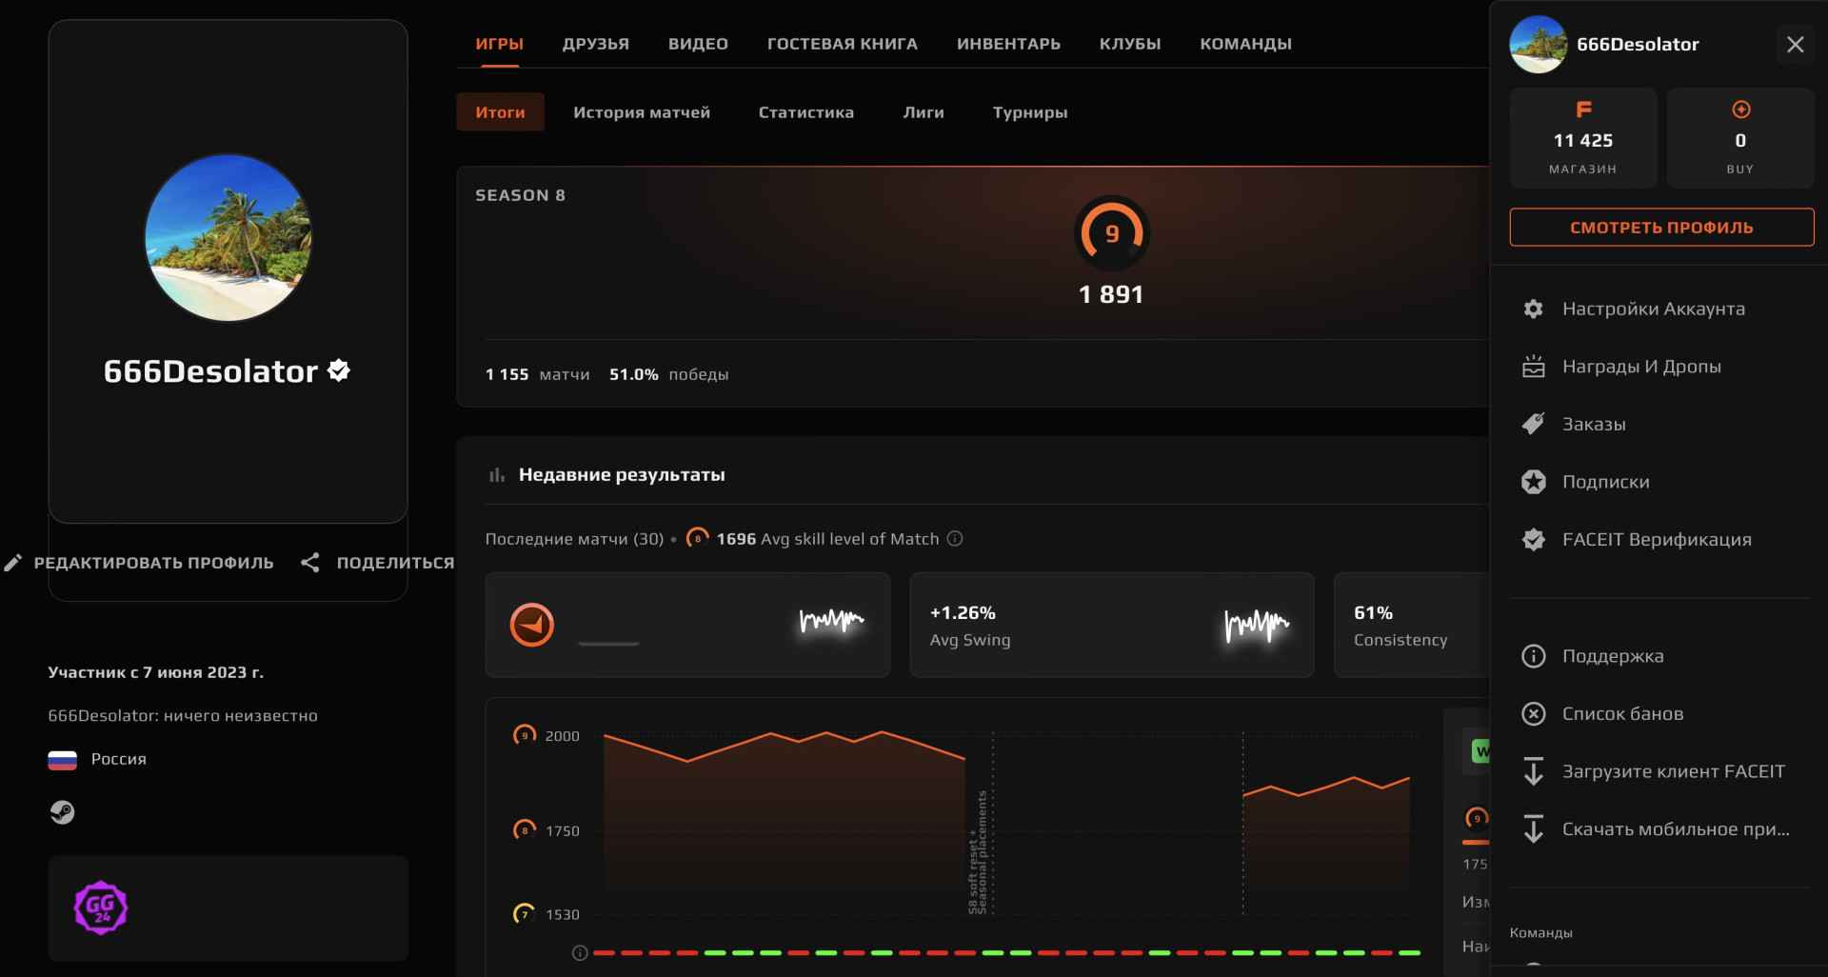Click the Поделиться share icon
Screen dimensions: 1828x977
click(x=309, y=563)
